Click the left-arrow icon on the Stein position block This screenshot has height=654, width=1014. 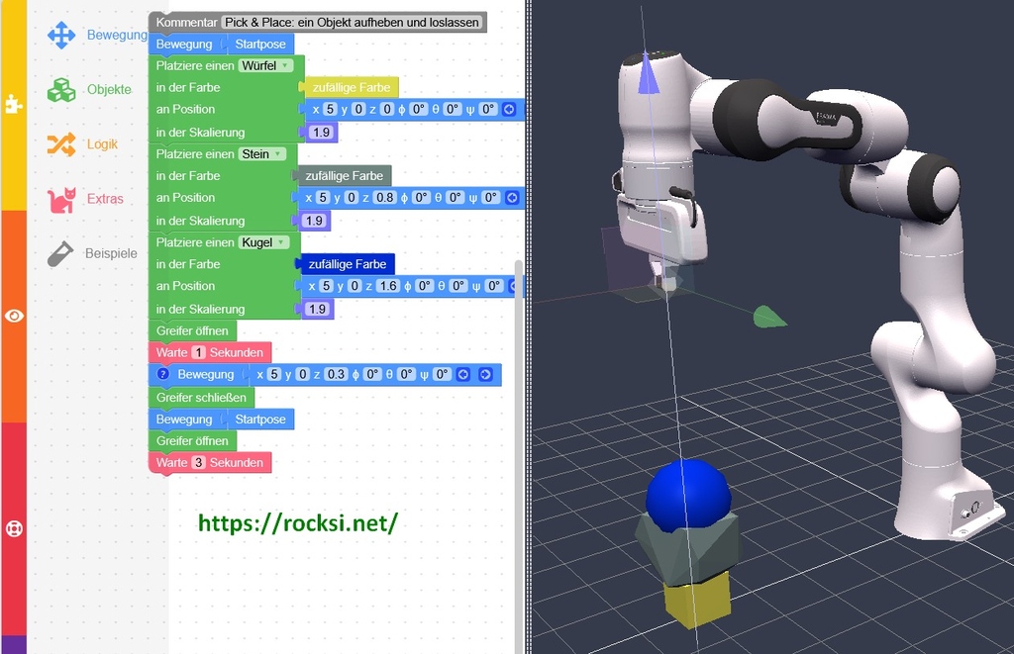click(x=512, y=198)
